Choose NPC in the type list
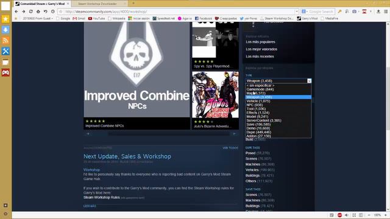The width and height of the screenshot is (390, 219). [x=278, y=105]
